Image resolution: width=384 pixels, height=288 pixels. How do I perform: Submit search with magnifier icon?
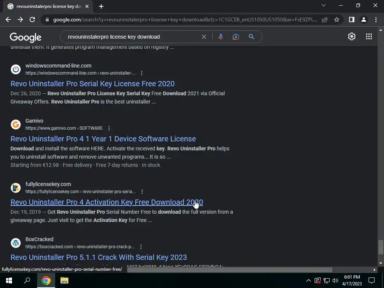coord(251,37)
